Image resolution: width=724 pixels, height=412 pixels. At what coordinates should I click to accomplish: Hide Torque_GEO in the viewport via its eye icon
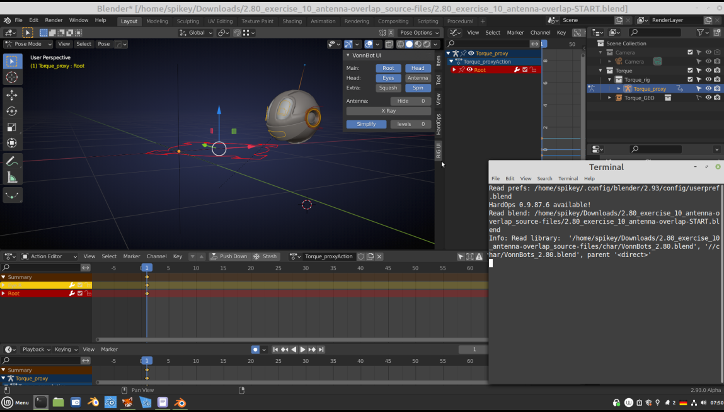click(708, 98)
